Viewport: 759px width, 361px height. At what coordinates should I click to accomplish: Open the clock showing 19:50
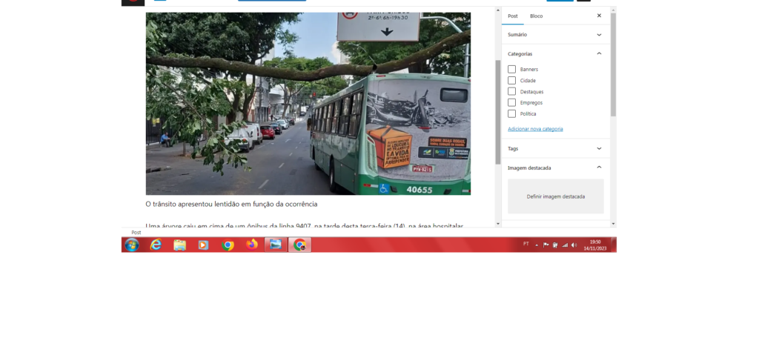click(x=595, y=245)
